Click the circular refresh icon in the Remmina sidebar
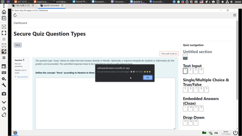 4,108
